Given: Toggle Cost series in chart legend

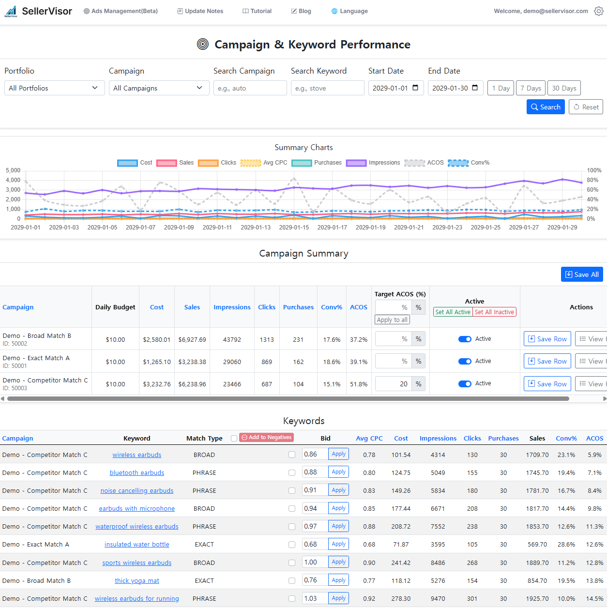Looking at the screenshot, I should [x=135, y=163].
